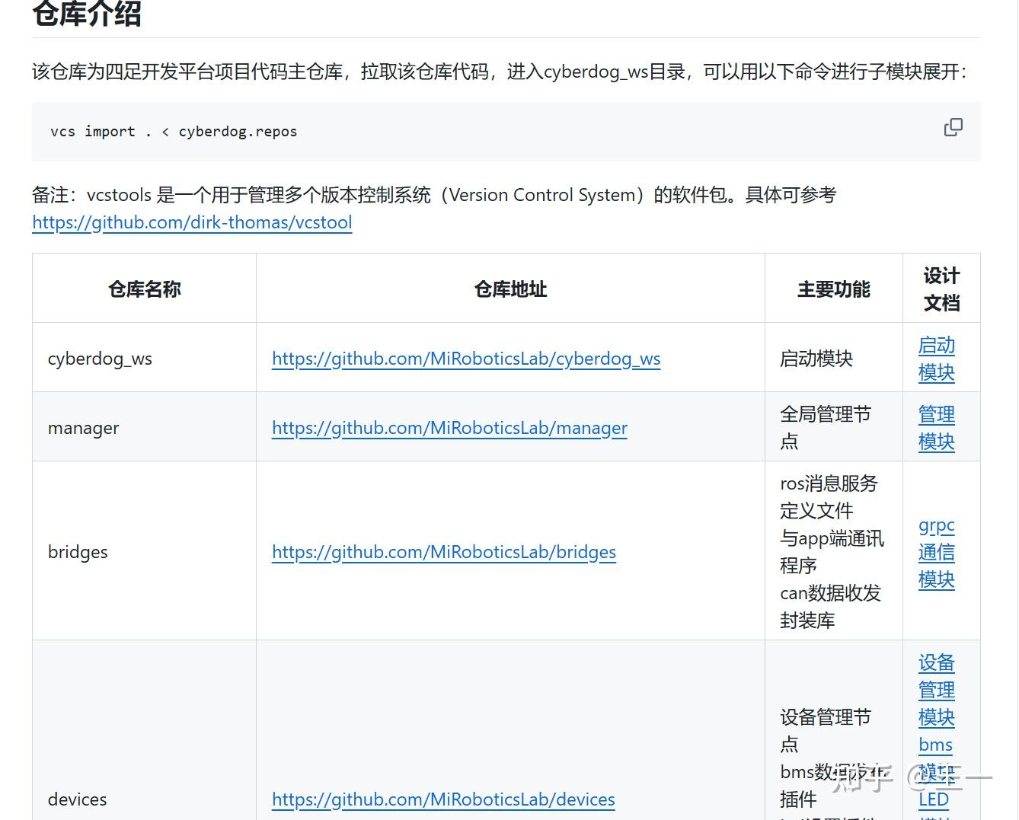
Task: Open the grpc通信模块 design document
Action: 936,552
